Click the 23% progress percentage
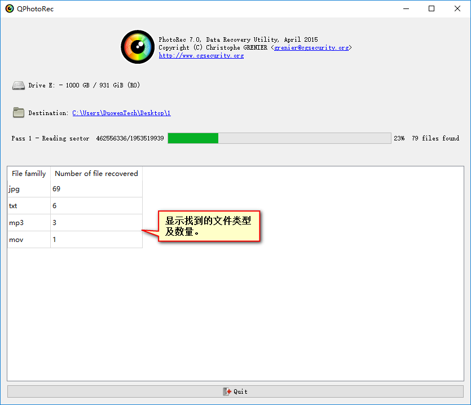Viewport: 471px width, 405px height. (x=399, y=138)
